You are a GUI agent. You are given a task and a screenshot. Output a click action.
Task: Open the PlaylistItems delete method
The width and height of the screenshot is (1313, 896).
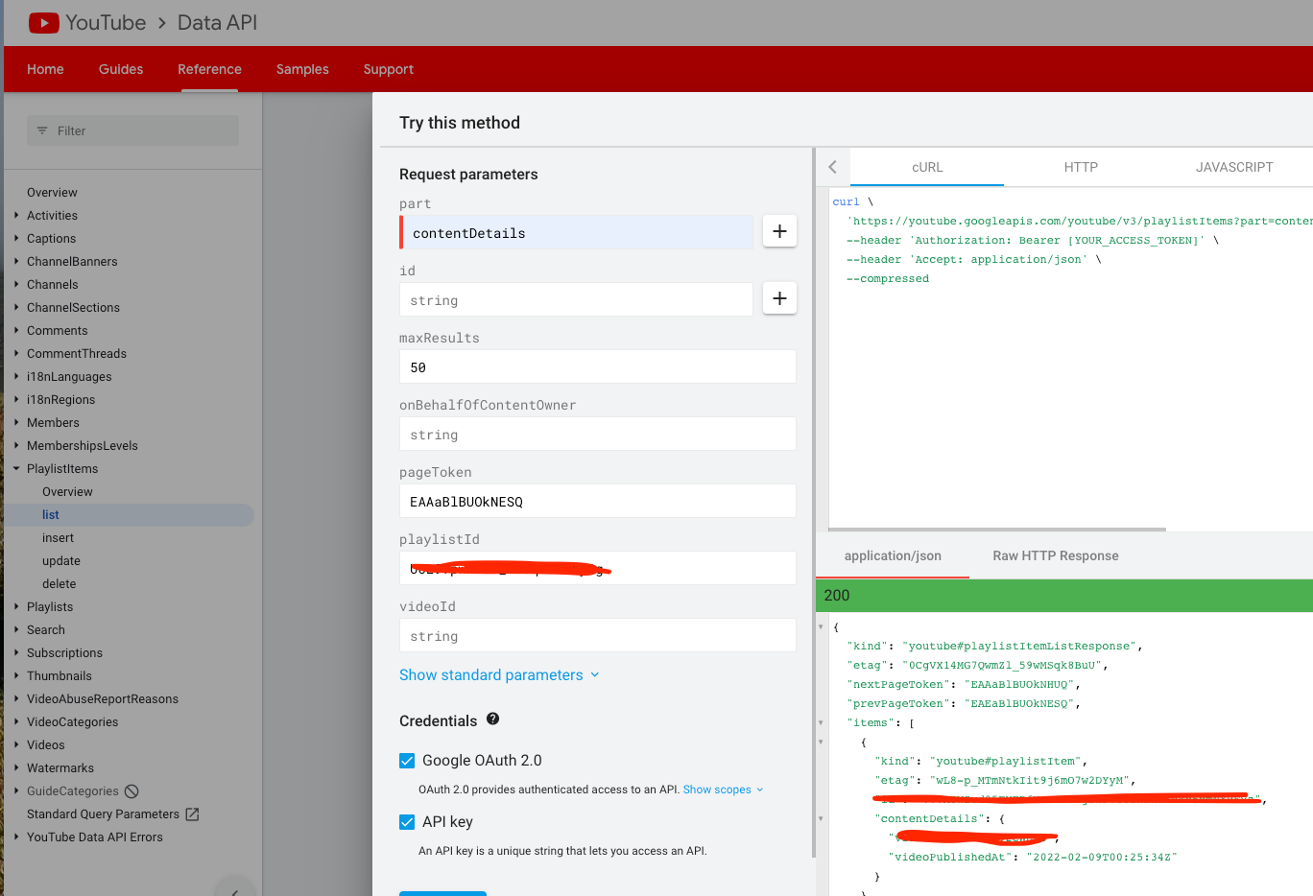click(x=59, y=584)
